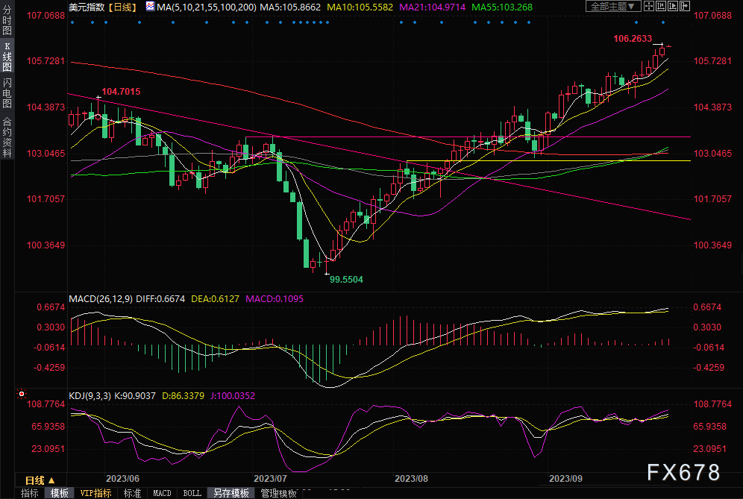The height and width of the screenshot is (499, 743).
Task: Click the first layout icon beside 全部主题
Action: [x=650, y=6]
